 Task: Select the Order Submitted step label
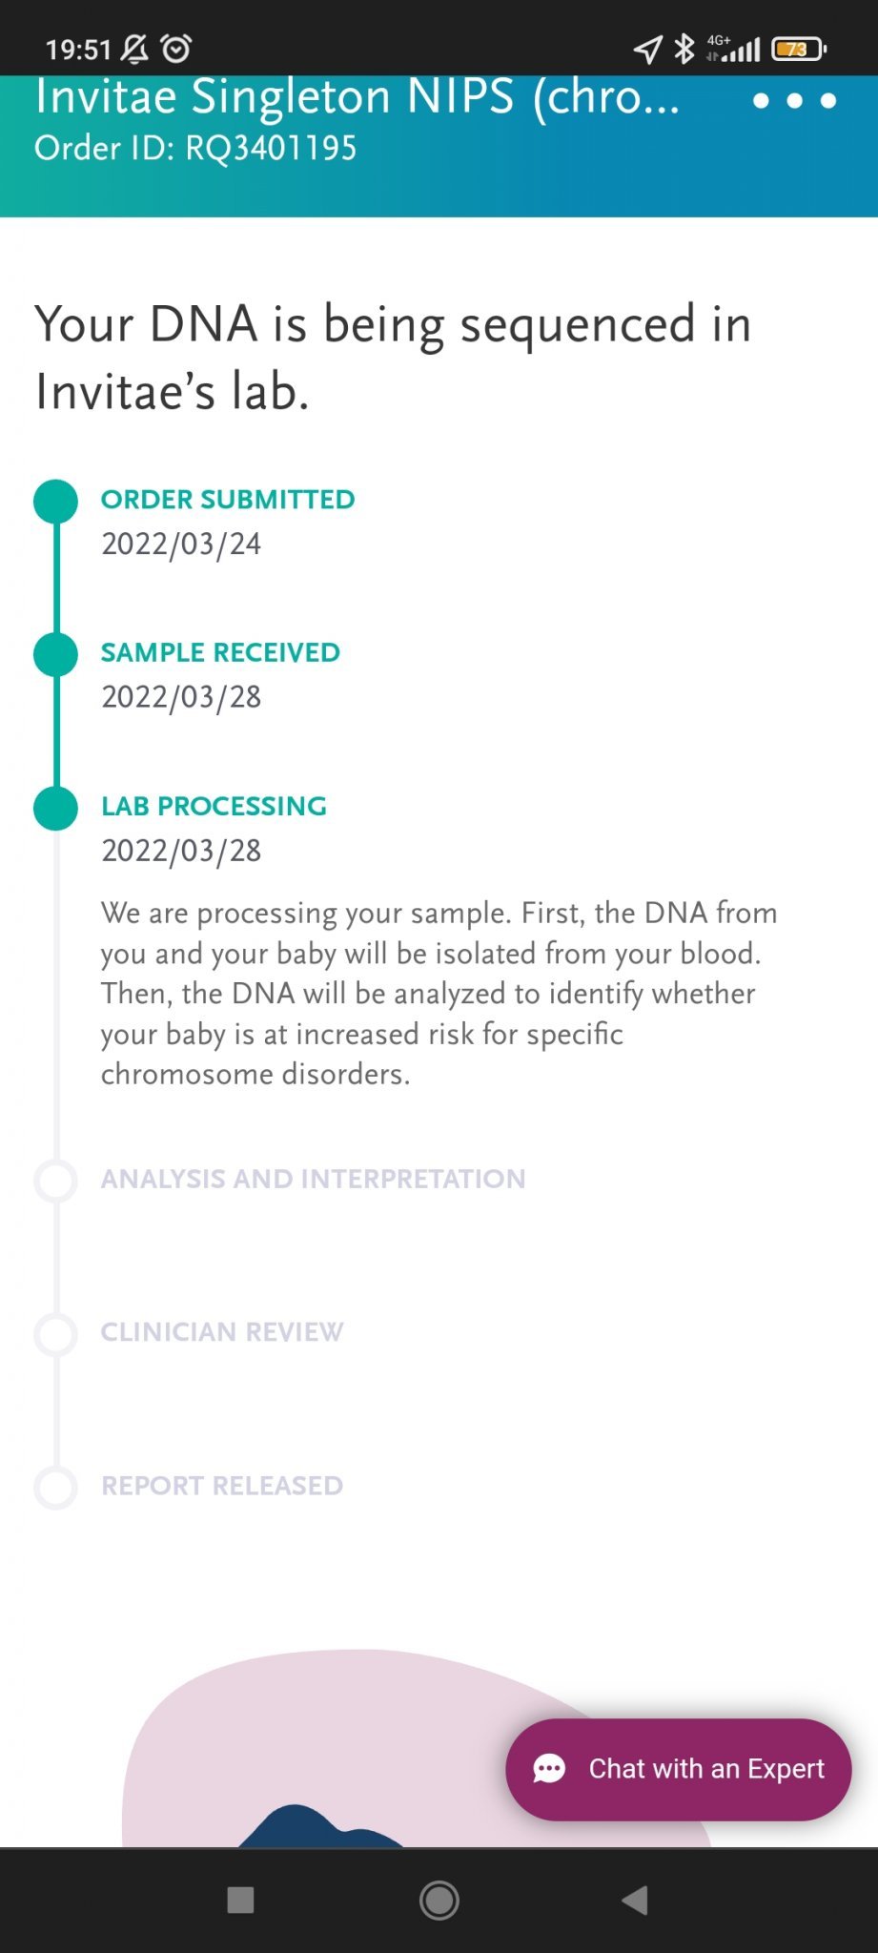point(228,500)
